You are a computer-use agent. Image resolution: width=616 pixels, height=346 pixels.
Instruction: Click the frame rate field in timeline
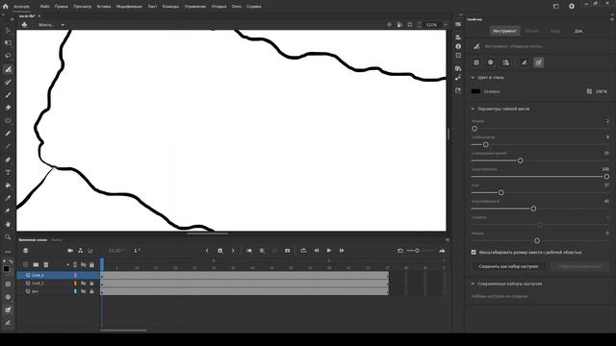[x=115, y=251]
